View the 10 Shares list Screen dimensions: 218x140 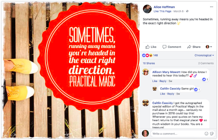(x=149, y=63)
